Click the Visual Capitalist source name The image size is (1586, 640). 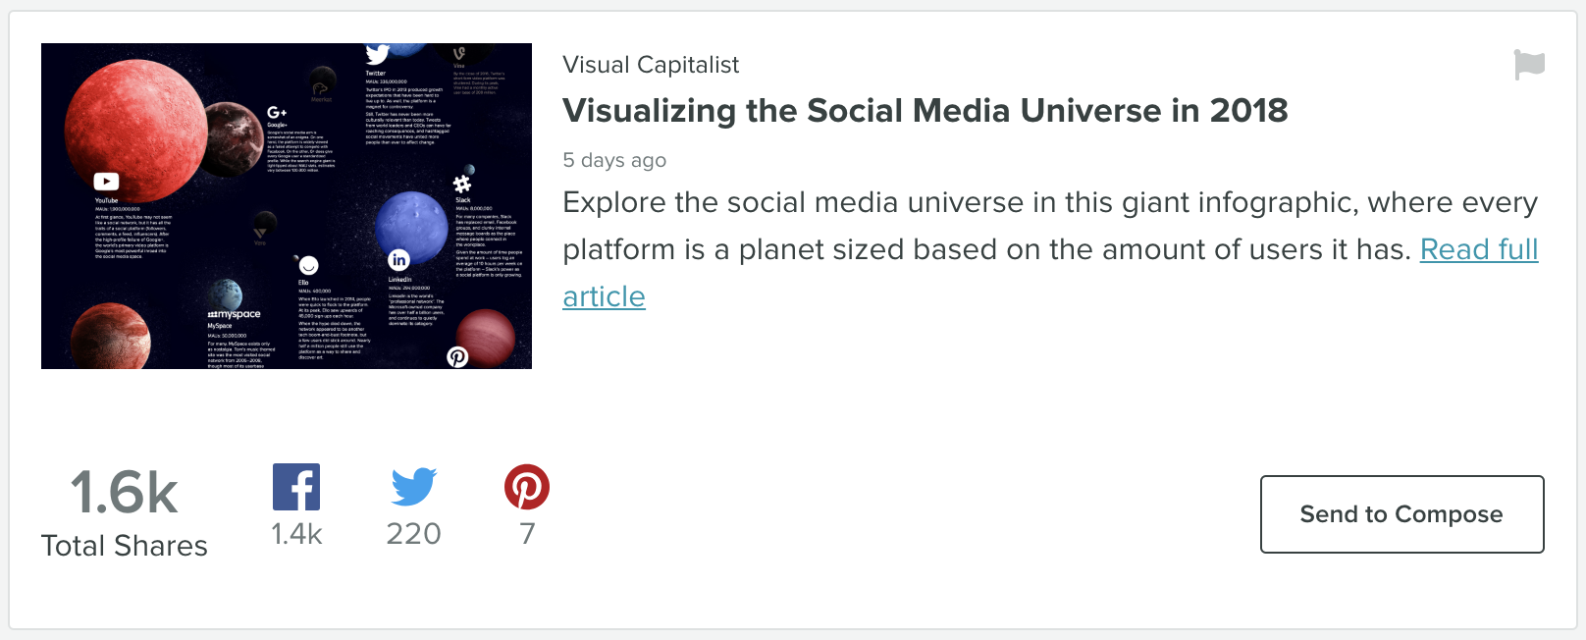651,65
